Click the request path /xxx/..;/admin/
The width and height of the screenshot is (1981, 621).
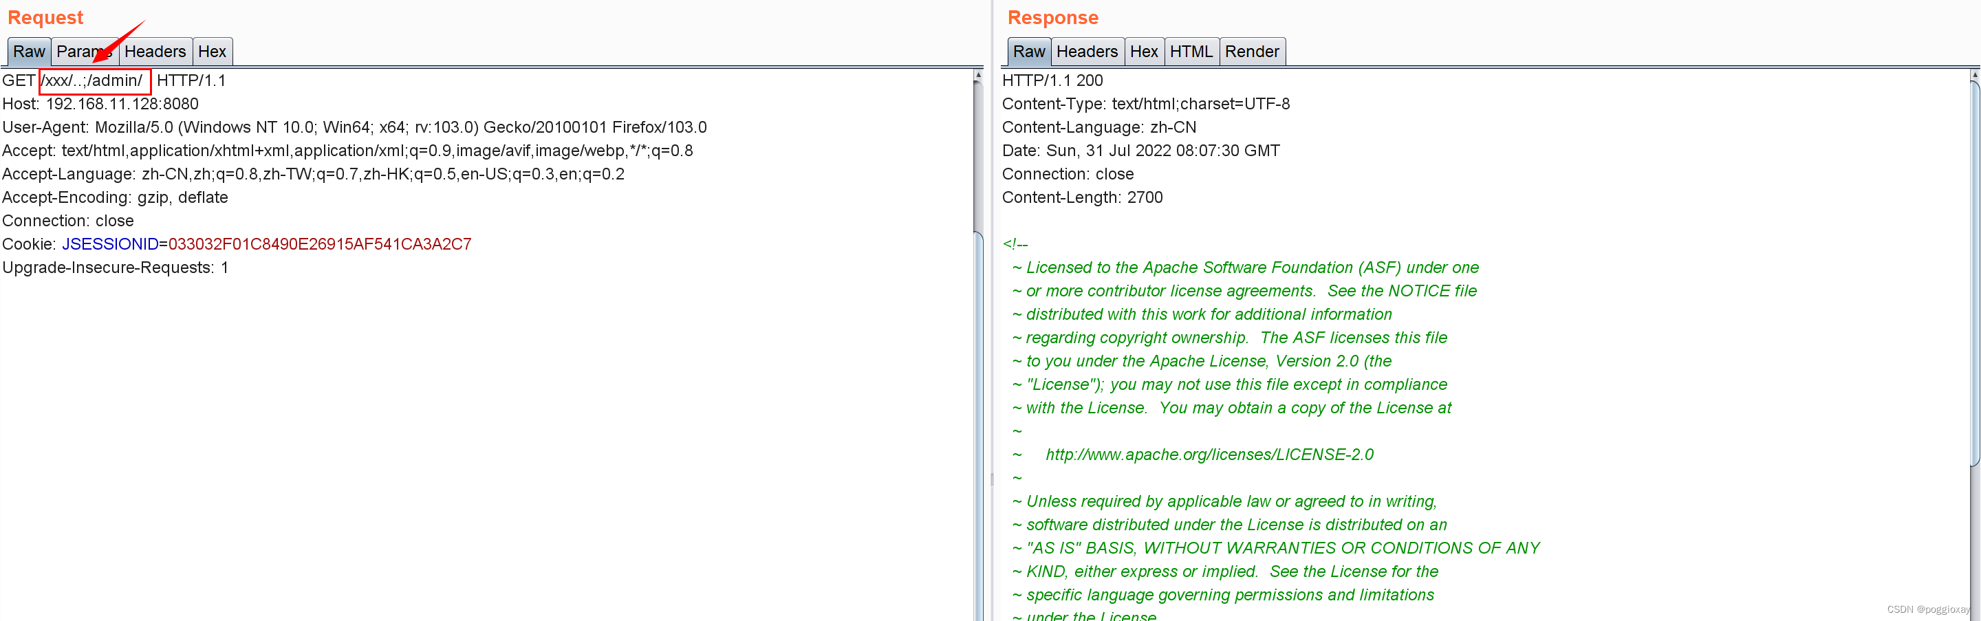pyautogui.click(x=92, y=80)
